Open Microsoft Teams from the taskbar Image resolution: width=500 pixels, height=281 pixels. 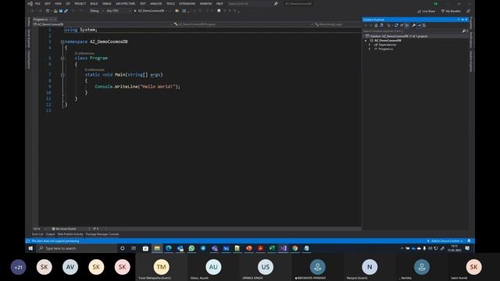[x=215, y=248]
